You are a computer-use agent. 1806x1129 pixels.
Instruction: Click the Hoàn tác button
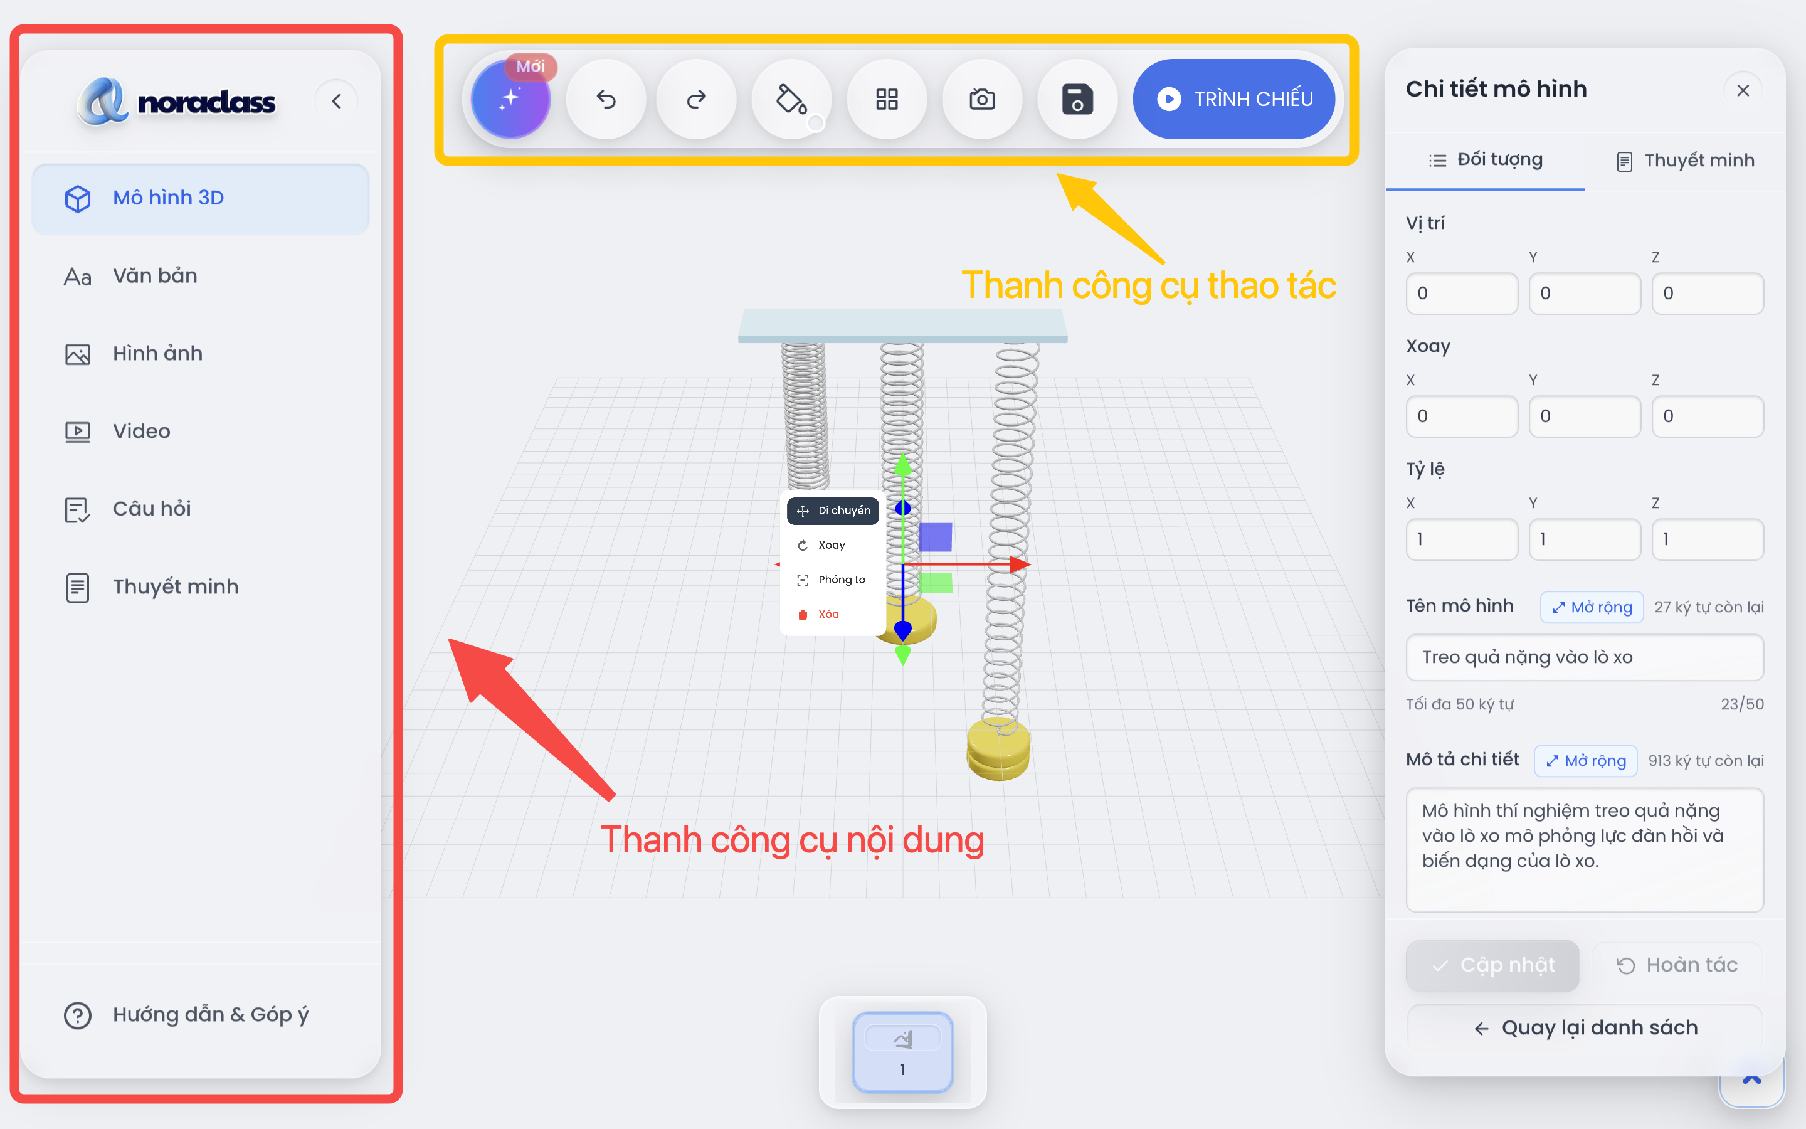click(1677, 965)
